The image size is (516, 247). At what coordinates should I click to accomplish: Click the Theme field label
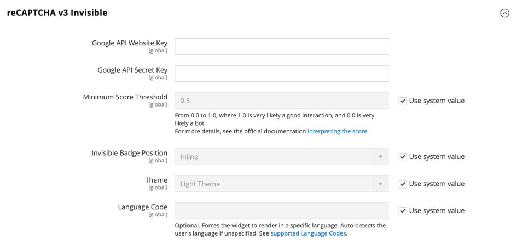pos(156,180)
